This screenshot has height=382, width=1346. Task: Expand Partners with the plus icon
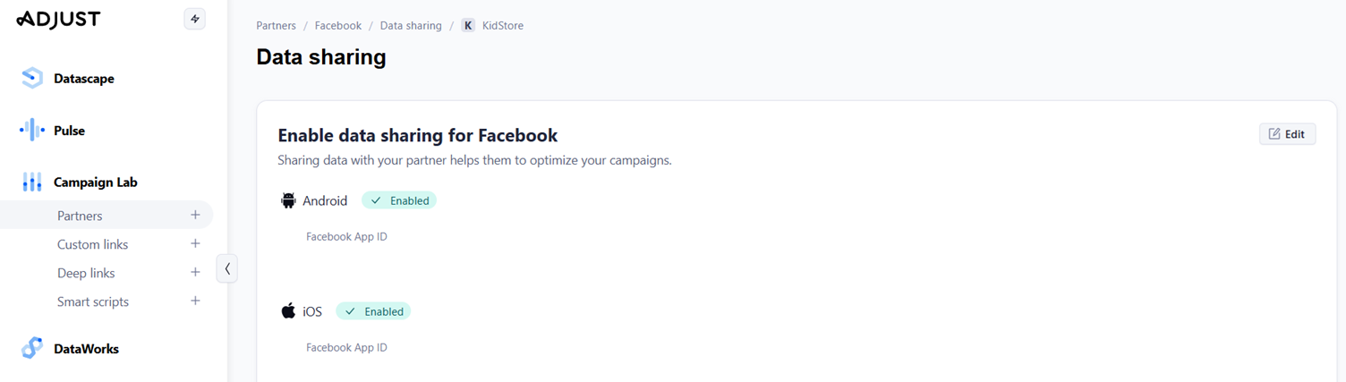point(195,215)
